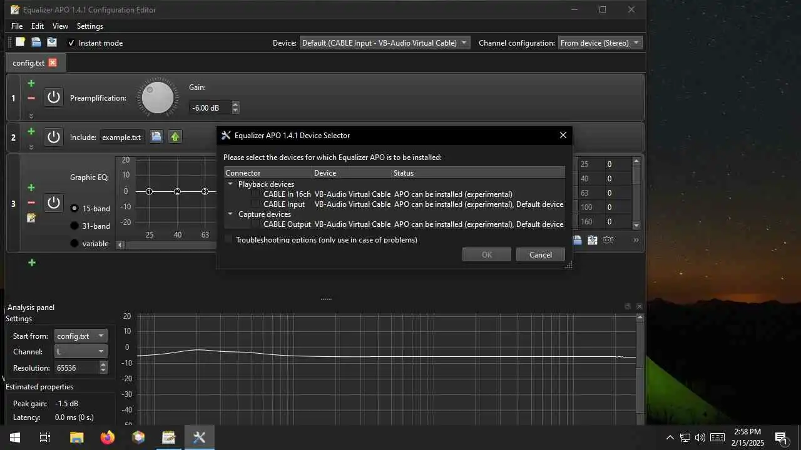
Task: Sort by the Connector column header
Action: pyautogui.click(x=268, y=173)
